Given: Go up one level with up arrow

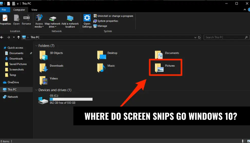Looking at the screenshot, I should [19, 37].
